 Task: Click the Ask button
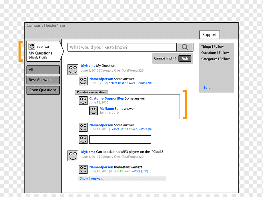click(185, 59)
